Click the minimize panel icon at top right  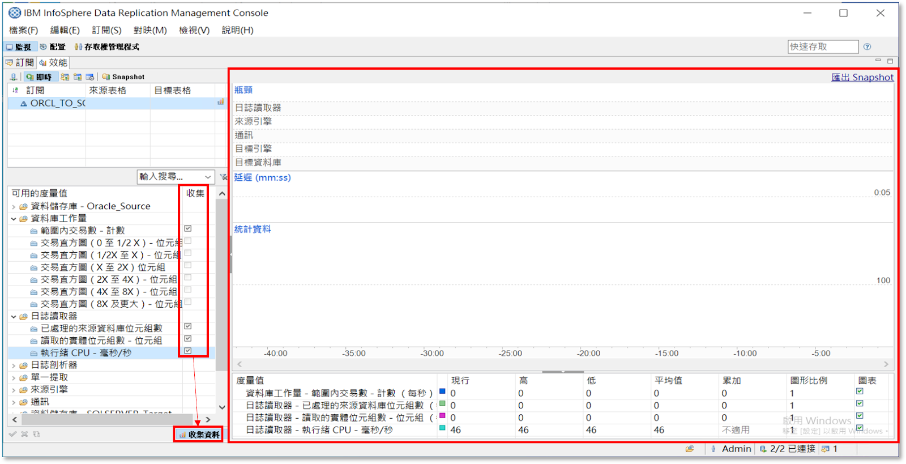[878, 60]
